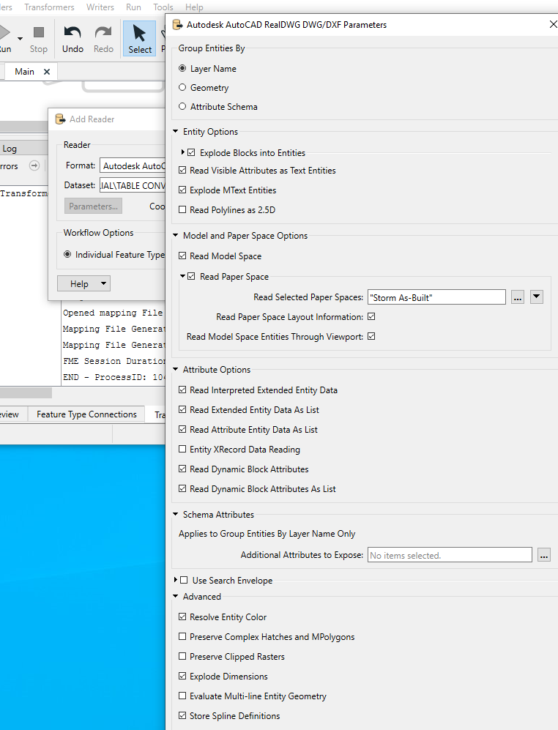Toggle Read Extended Entity Data As List
Image resolution: width=558 pixels, height=730 pixels.
tap(182, 410)
